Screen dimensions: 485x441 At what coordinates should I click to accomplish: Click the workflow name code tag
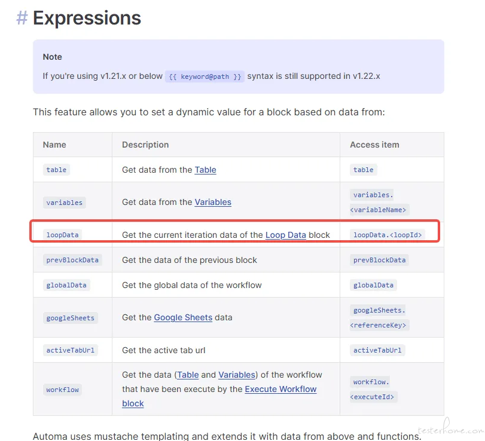62,390
